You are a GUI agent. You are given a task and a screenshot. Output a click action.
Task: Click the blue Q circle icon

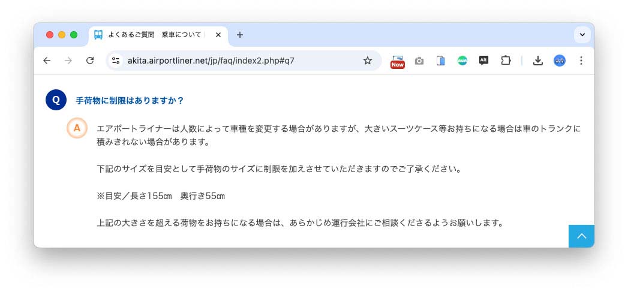(x=56, y=100)
